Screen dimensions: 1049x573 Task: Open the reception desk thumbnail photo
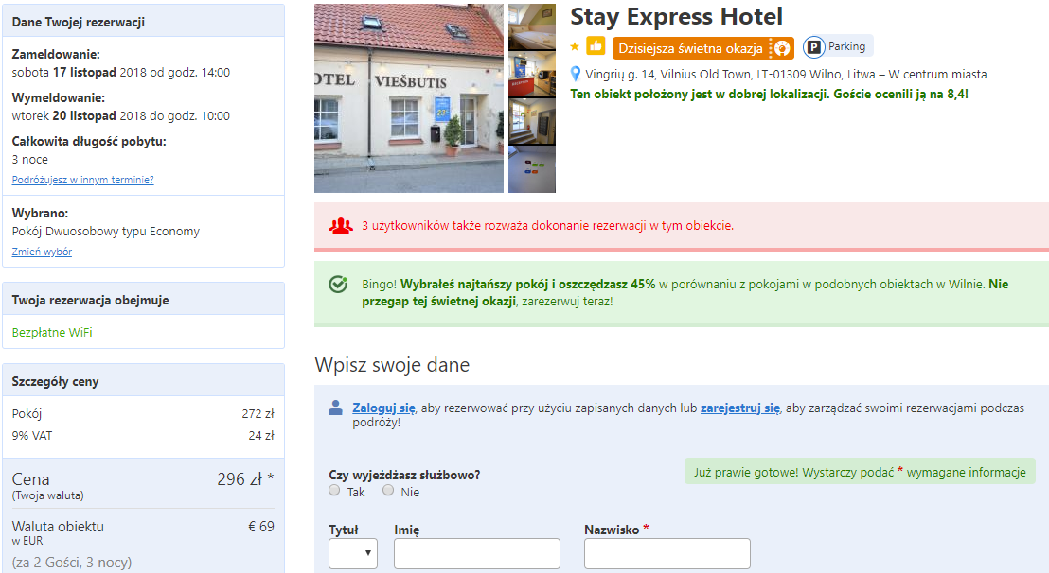pyautogui.click(x=532, y=74)
